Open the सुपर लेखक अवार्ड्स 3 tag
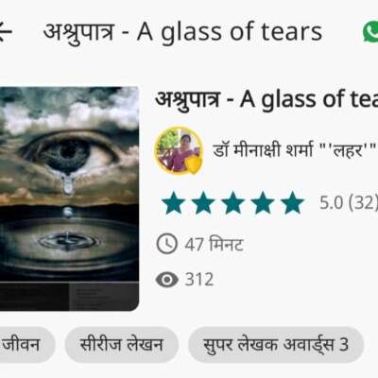 (x=276, y=344)
